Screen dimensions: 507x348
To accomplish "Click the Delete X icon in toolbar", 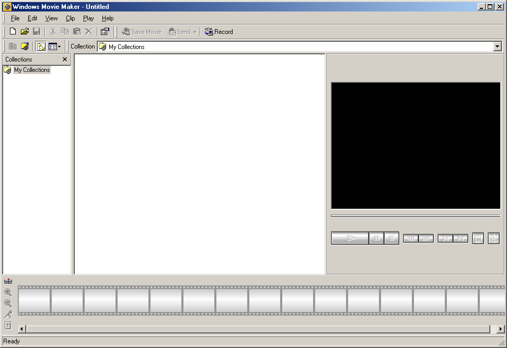I will click(x=89, y=31).
